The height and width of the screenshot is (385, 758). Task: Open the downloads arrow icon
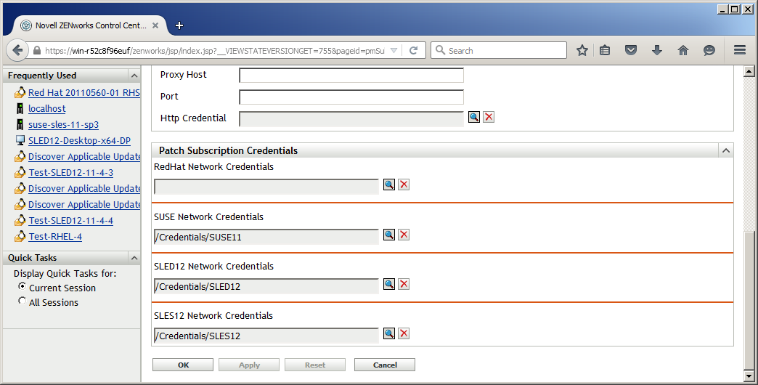tap(657, 50)
